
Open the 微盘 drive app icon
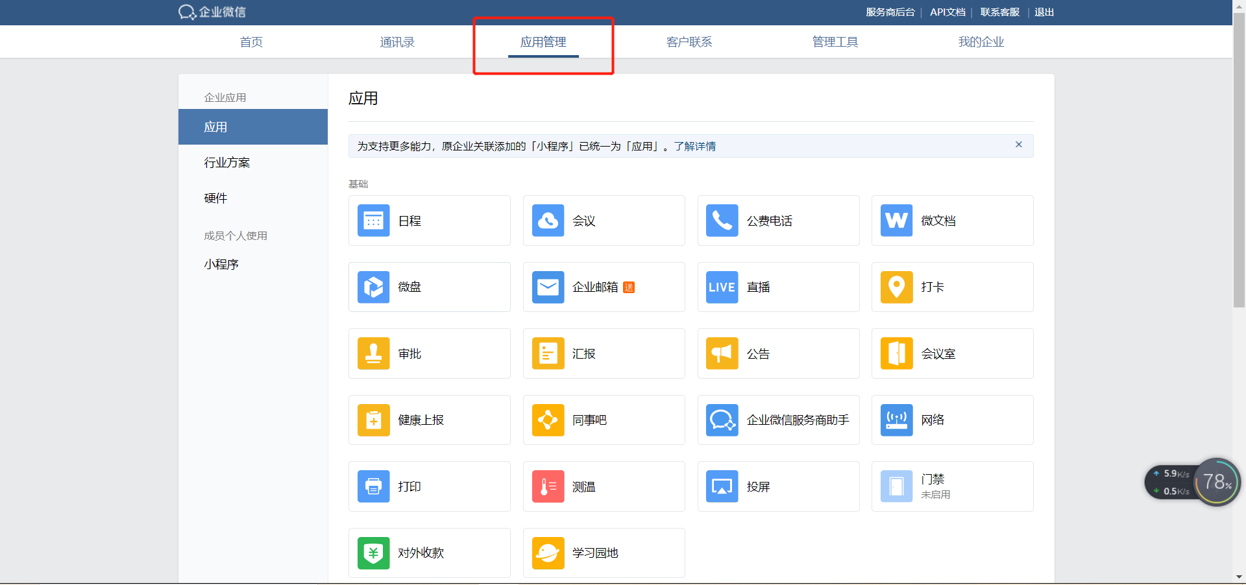[x=374, y=287]
